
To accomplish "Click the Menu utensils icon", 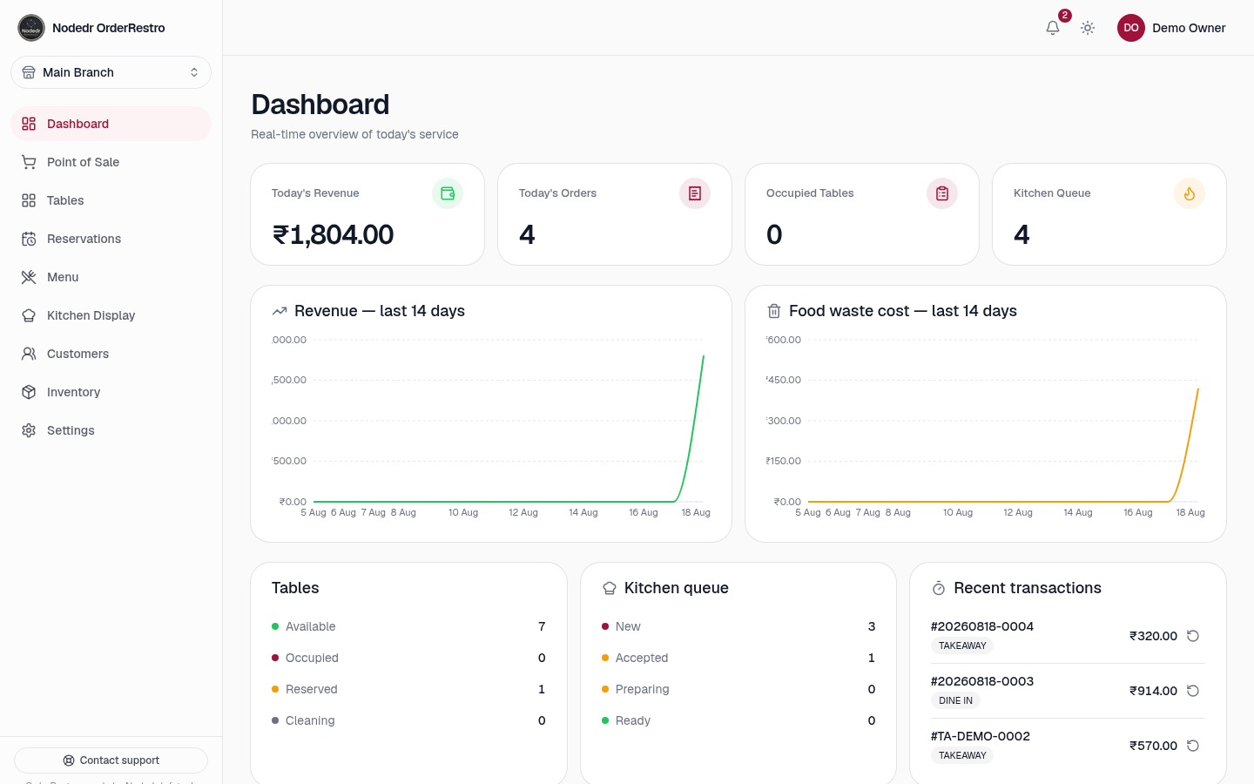I will pos(29,277).
